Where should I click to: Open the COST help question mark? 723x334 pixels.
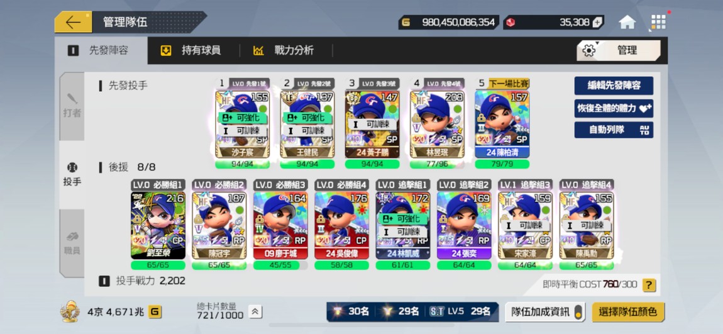tap(649, 285)
